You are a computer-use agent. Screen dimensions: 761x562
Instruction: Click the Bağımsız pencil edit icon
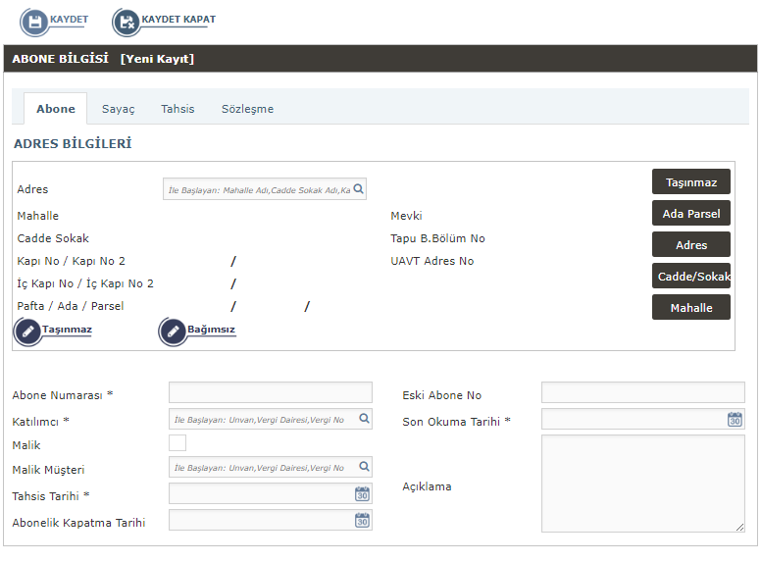tap(173, 332)
